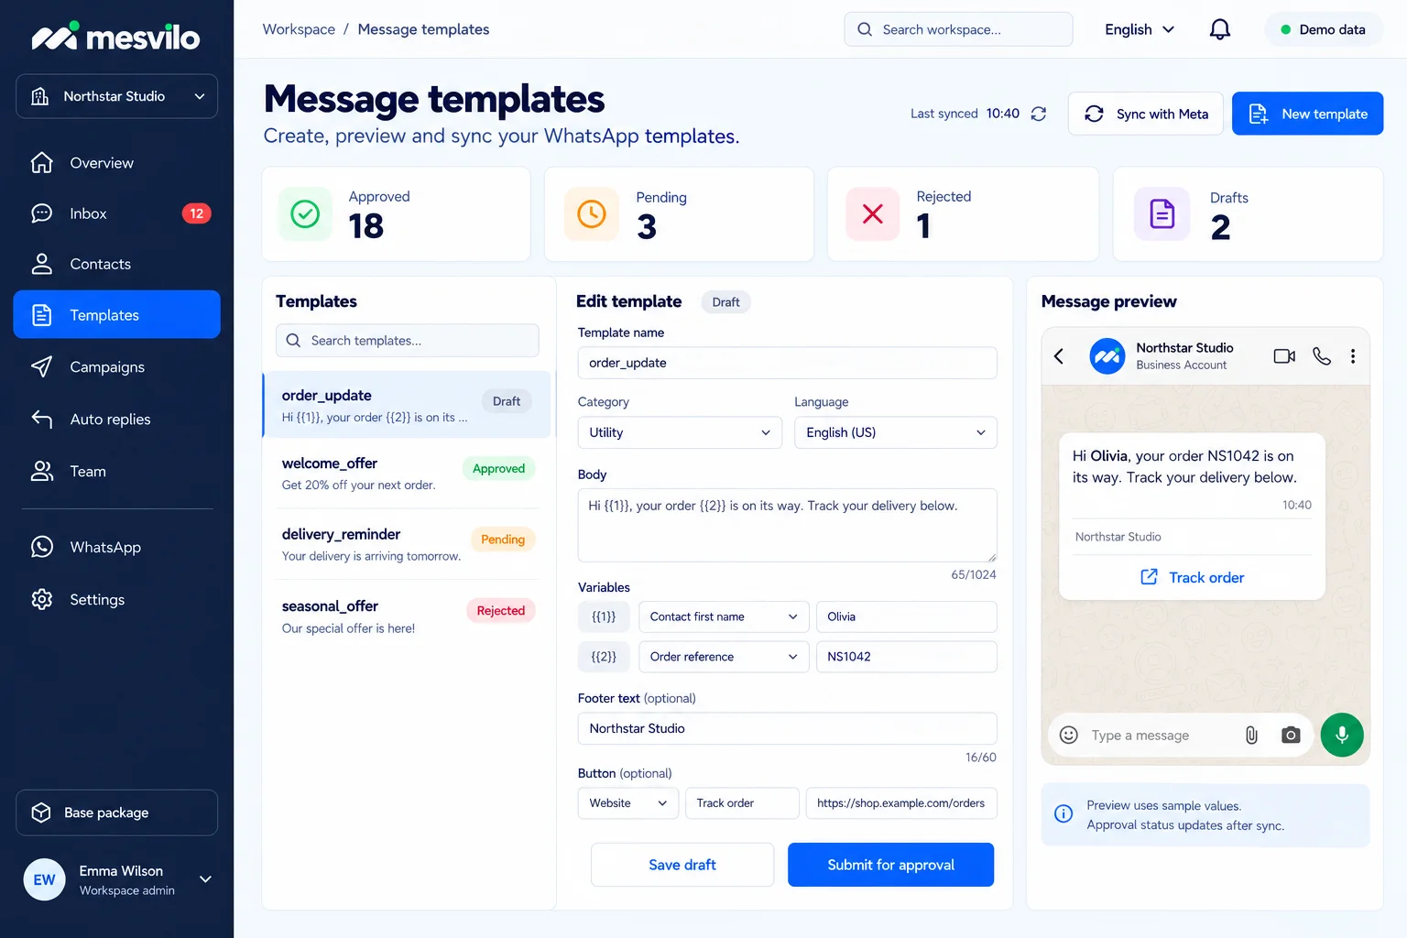Click Submit for approval button
1407x938 pixels.
[890, 865]
